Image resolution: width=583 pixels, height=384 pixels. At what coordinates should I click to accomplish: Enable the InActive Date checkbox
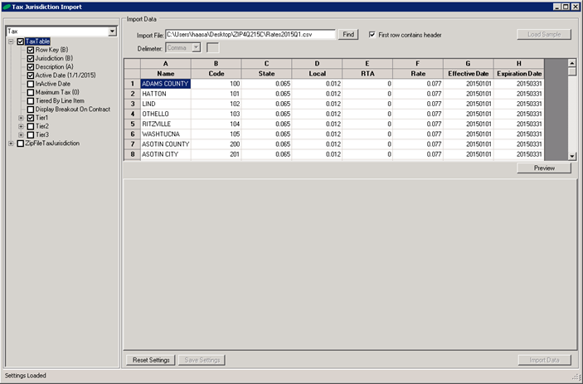[31, 84]
